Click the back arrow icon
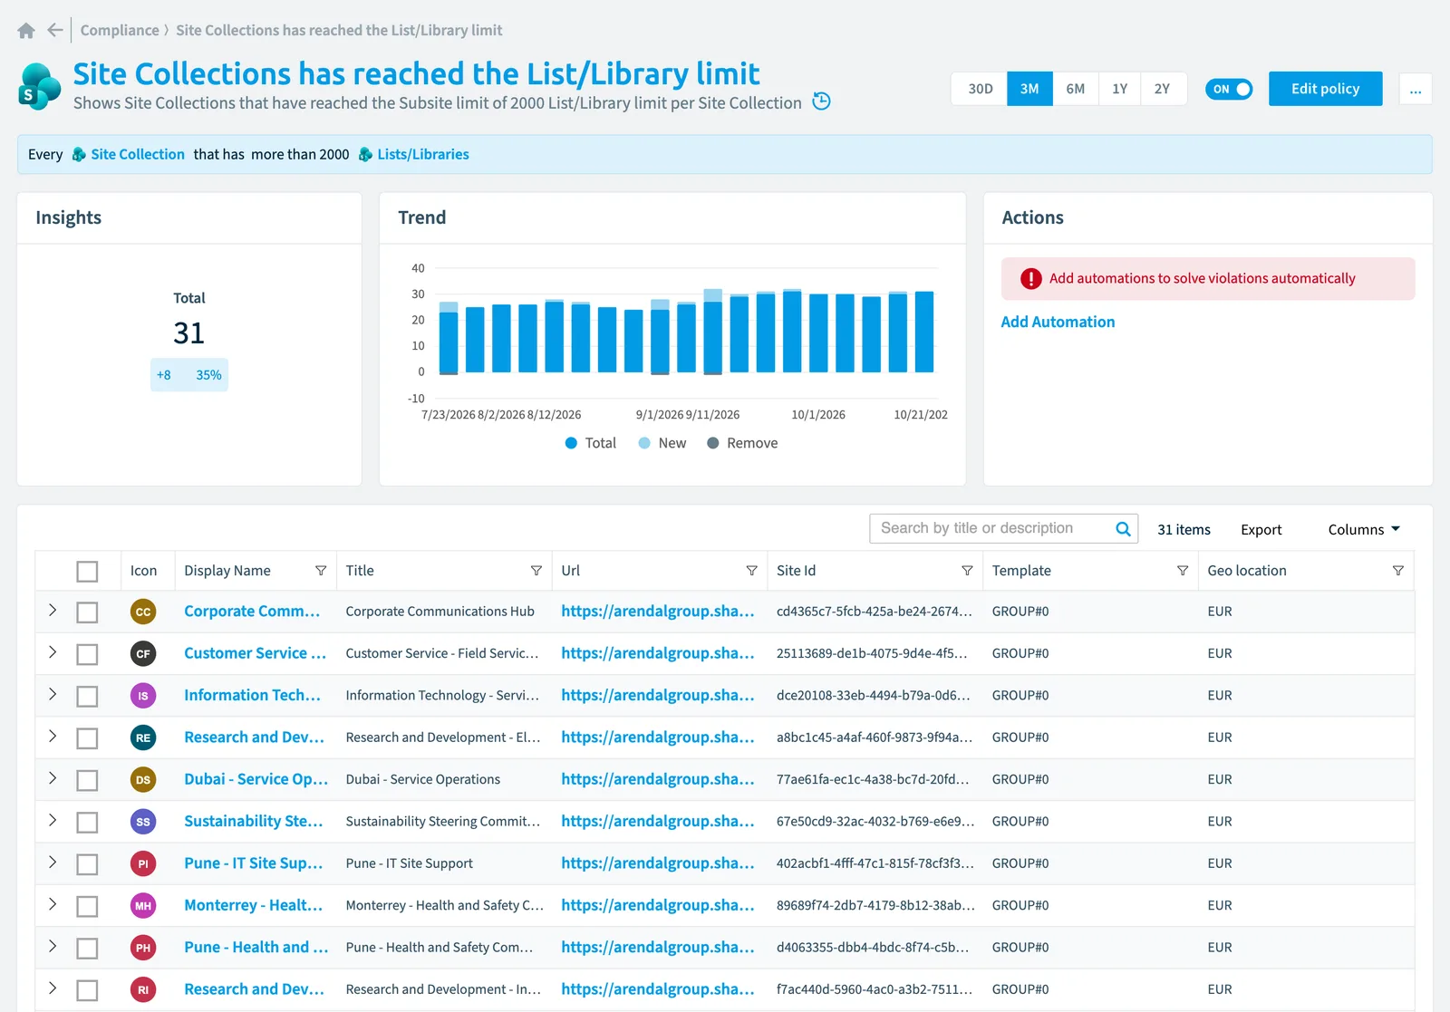The height and width of the screenshot is (1012, 1450). (55, 30)
